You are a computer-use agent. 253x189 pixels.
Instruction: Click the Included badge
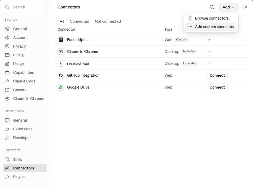point(189,52)
